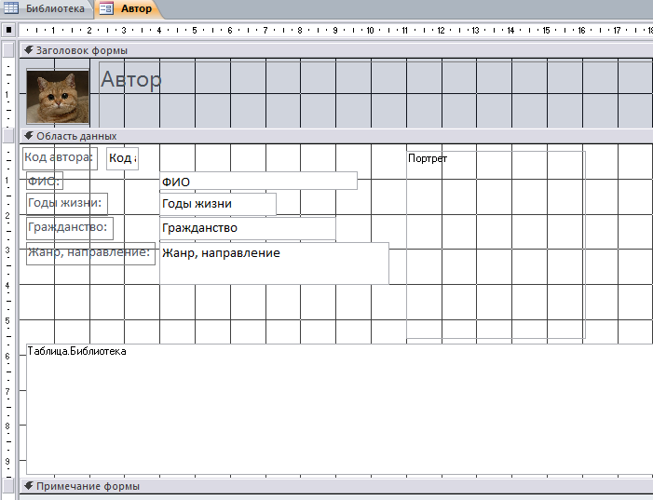Select the Портрет object frame
653x500 pixels.
click(x=496, y=245)
